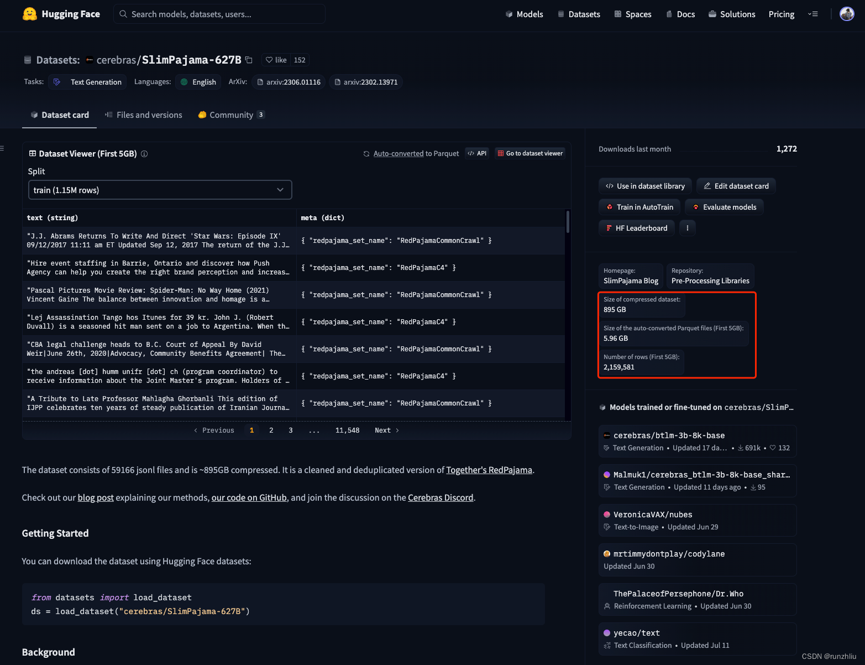Open the blog post link
This screenshot has height=665, width=865.
[96, 497]
